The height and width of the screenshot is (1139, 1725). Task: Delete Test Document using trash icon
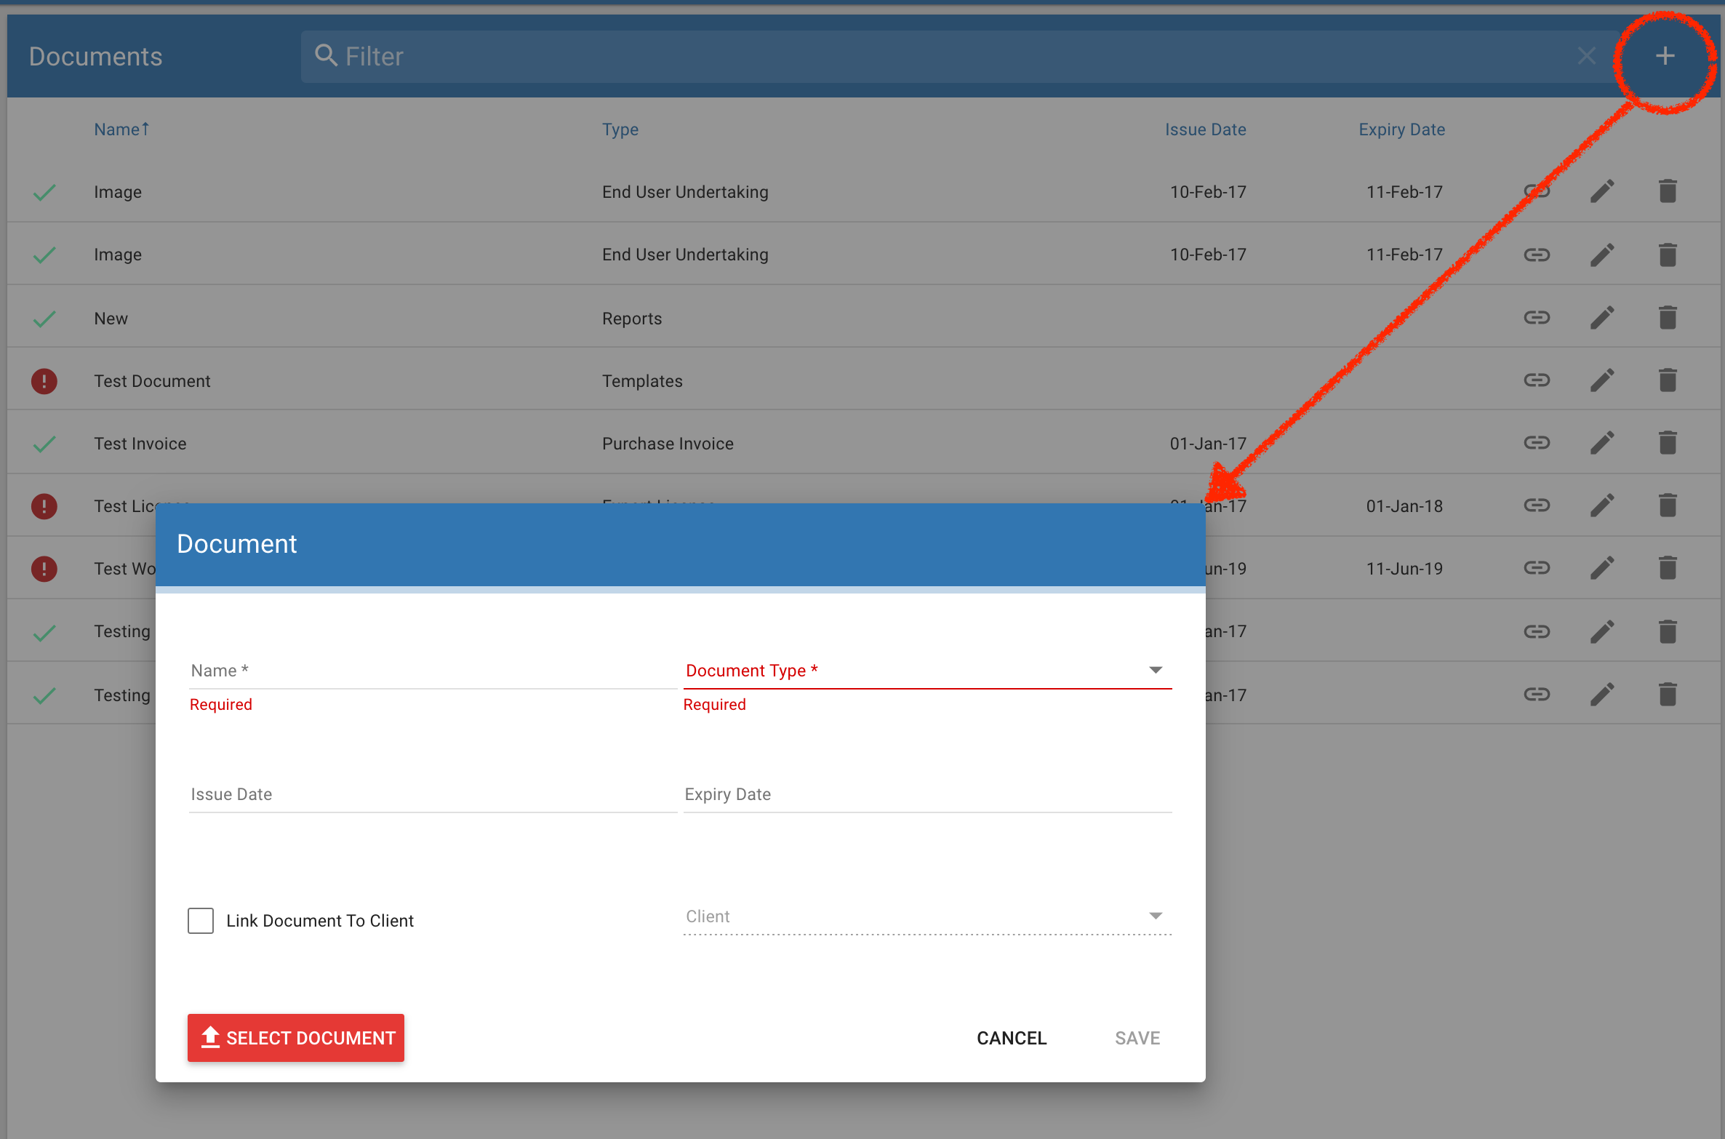pos(1668,380)
